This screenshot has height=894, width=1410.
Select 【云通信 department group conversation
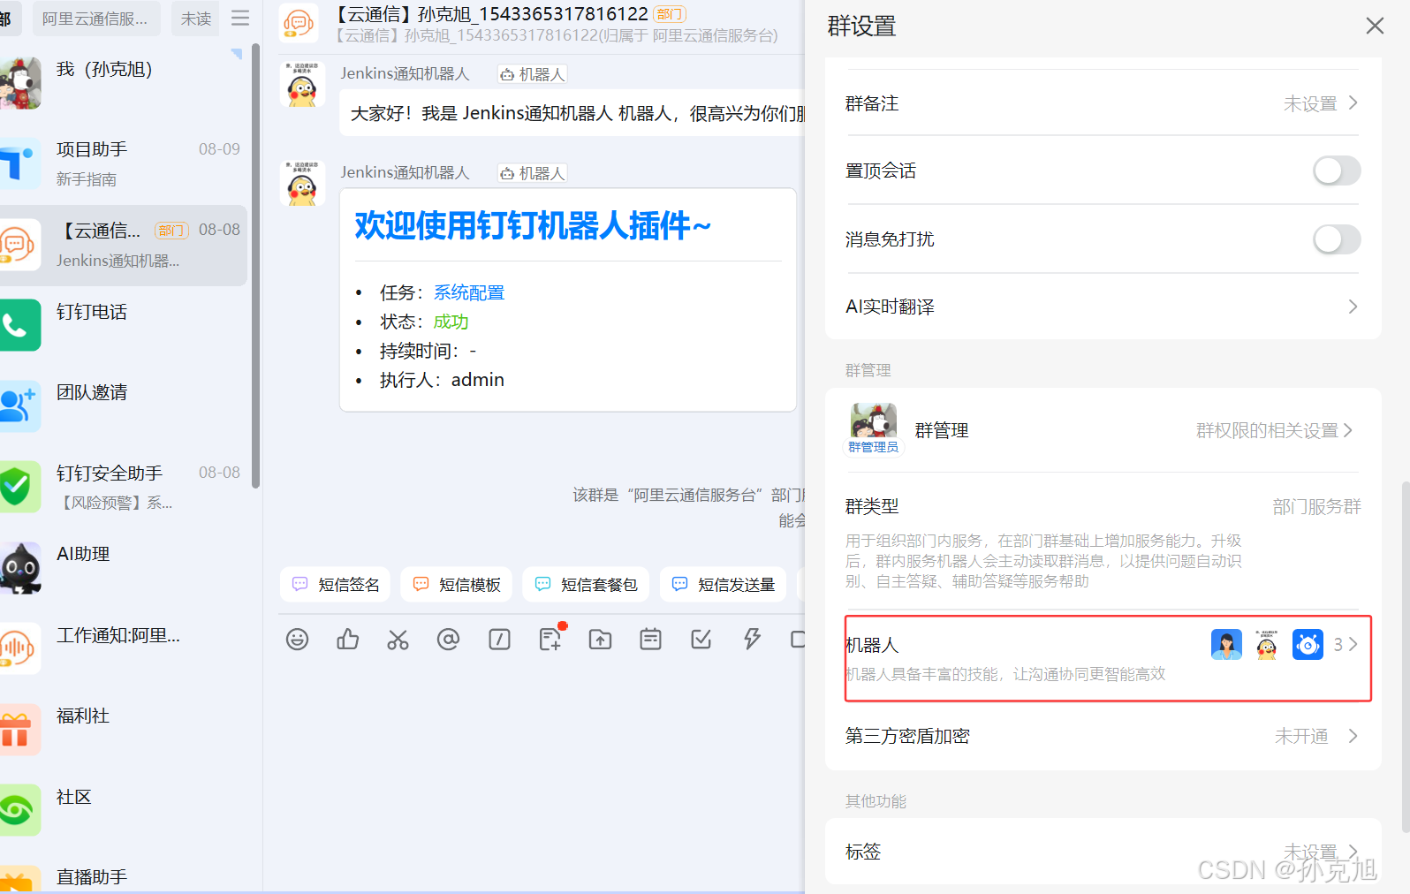pos(124,245)
